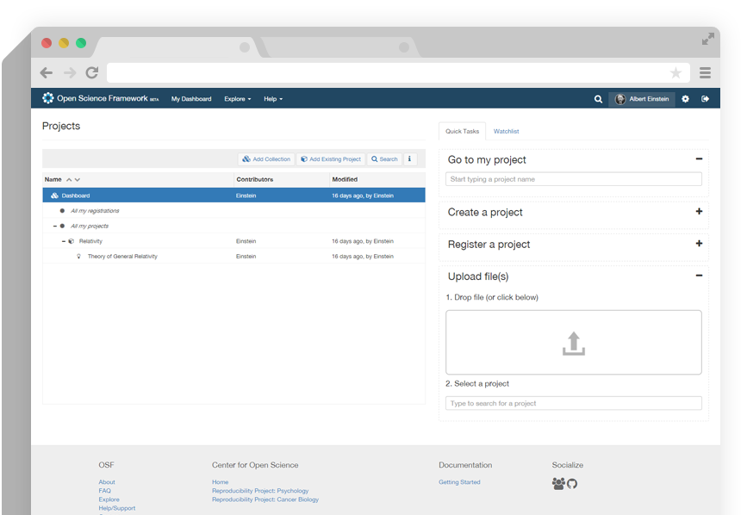Image resolution: width=747 pixels, height=515 pixels.
Task: Sort projects ascending by Name
Action: click(68, 179)
